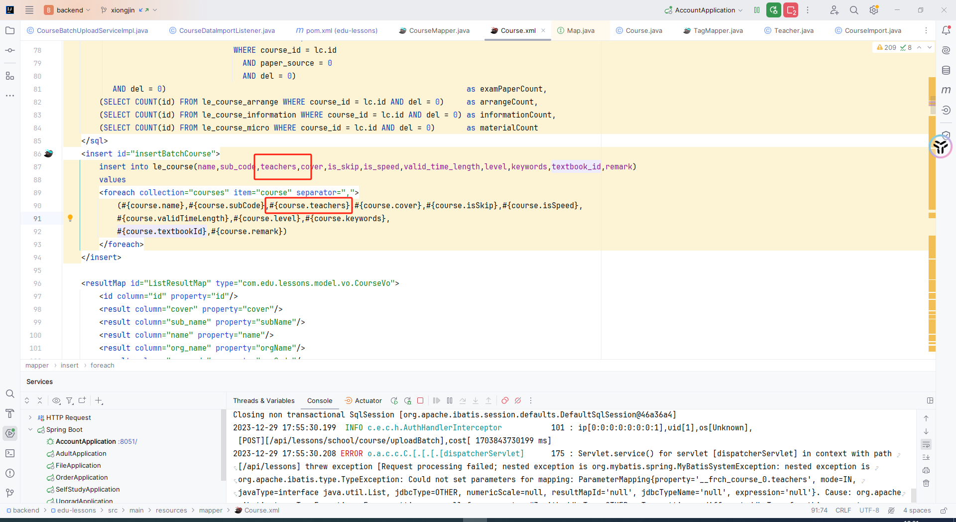Image resolution: width=956 pixels, height=522 pixels.
Task: Toggle scroll to end of console
Action: [926, 457]
